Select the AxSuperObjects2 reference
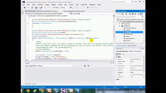Viewport: 166px width, 93px height. [131, 28]
